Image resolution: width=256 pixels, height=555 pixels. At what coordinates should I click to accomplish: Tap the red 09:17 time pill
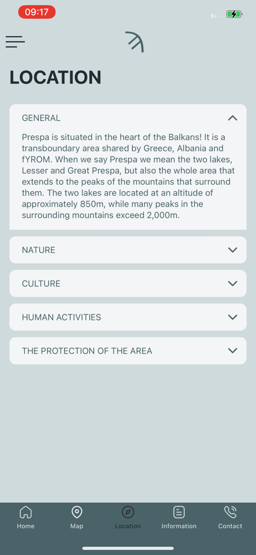pos(37,12)
